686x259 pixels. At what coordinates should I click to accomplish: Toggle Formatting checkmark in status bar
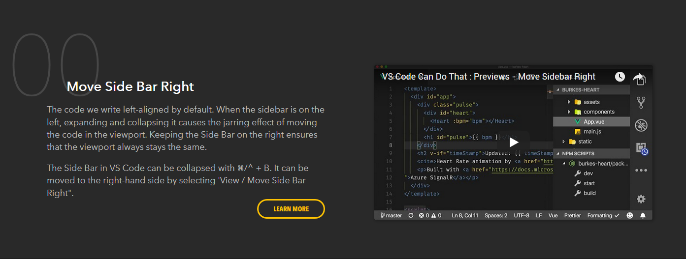click(x=603, y=215)
